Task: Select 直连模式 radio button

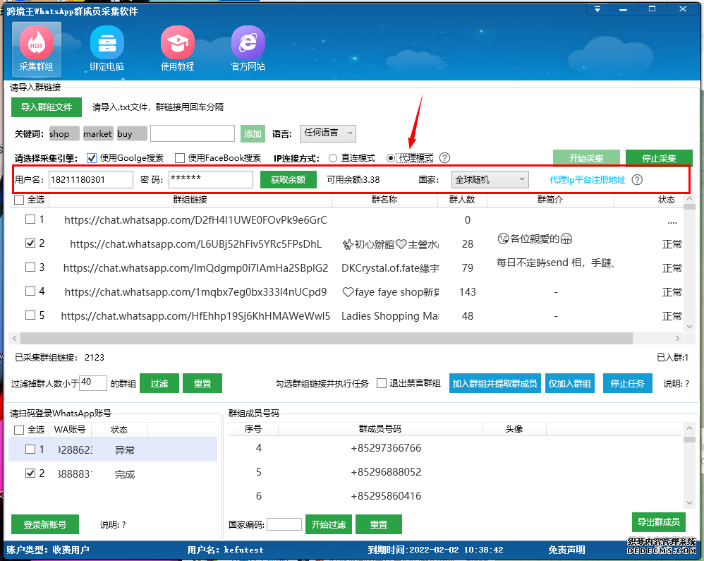Action: pyautogui.click(x=333, y=158)
